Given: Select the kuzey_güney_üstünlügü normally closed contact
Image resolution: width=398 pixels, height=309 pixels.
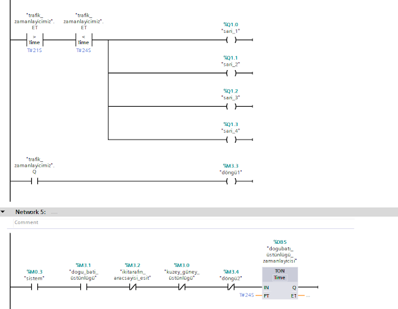Looking at the screenshot, I should pos(182,287).
